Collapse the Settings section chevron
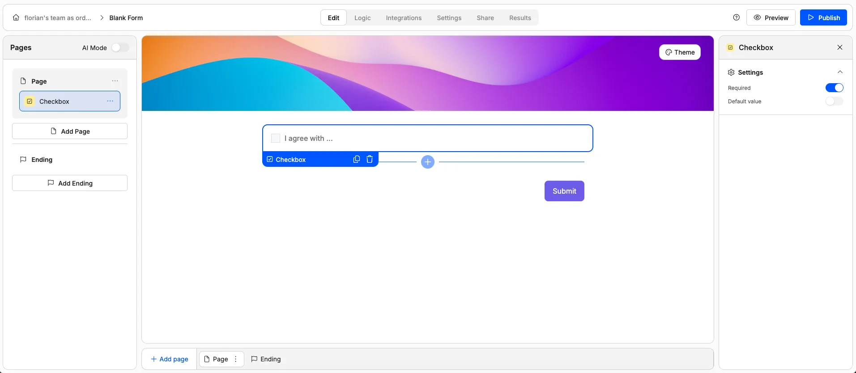 click(x=840, y=72)
